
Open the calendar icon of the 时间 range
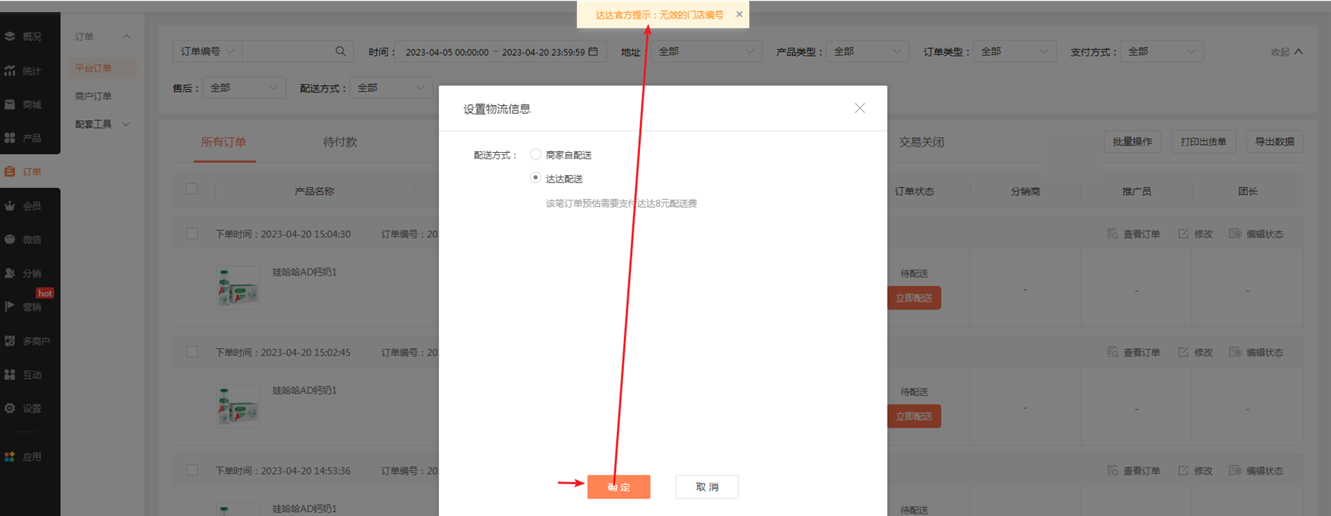[593, 51]
